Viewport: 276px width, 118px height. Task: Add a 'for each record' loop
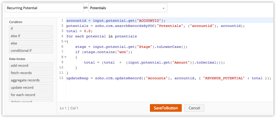(x=31, y=95)
